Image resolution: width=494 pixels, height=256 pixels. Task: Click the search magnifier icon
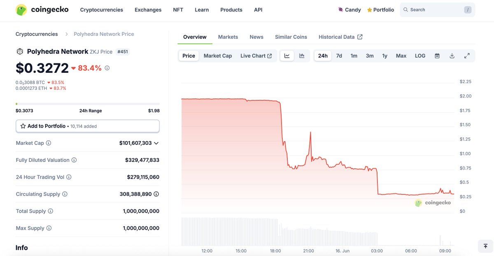pyautogui.click(x=405, y=9)
